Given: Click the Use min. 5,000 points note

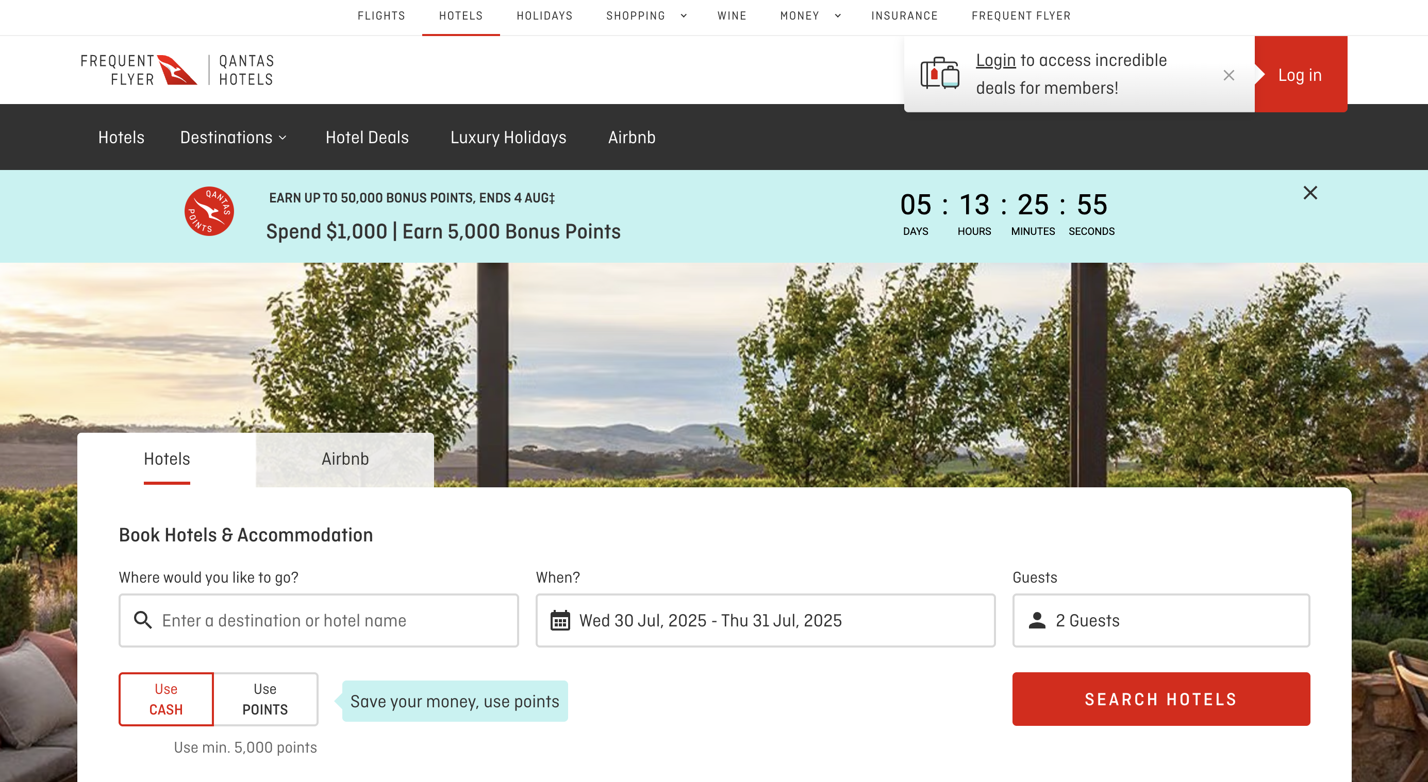Looking at the screenshot, I should pos(245,747).
